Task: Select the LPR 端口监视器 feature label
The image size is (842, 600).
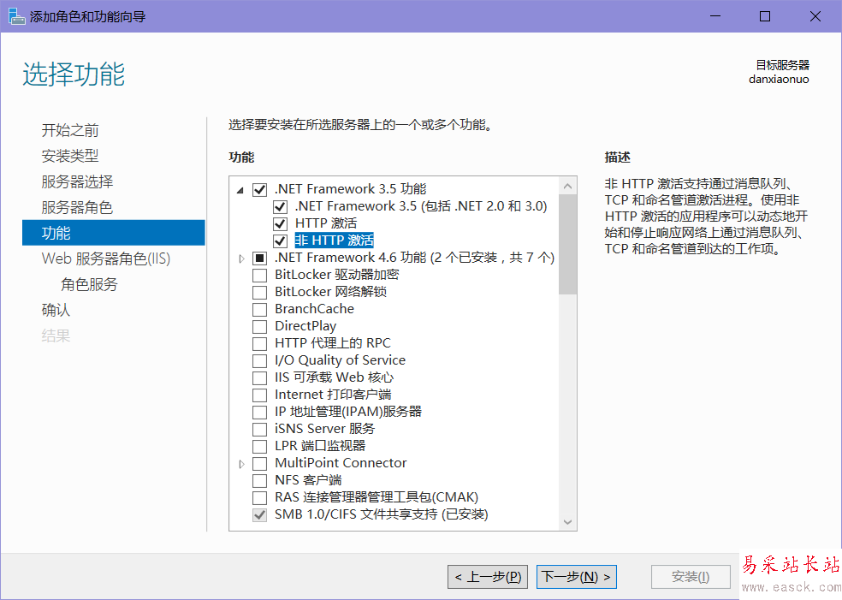Action: click(320, 446)
